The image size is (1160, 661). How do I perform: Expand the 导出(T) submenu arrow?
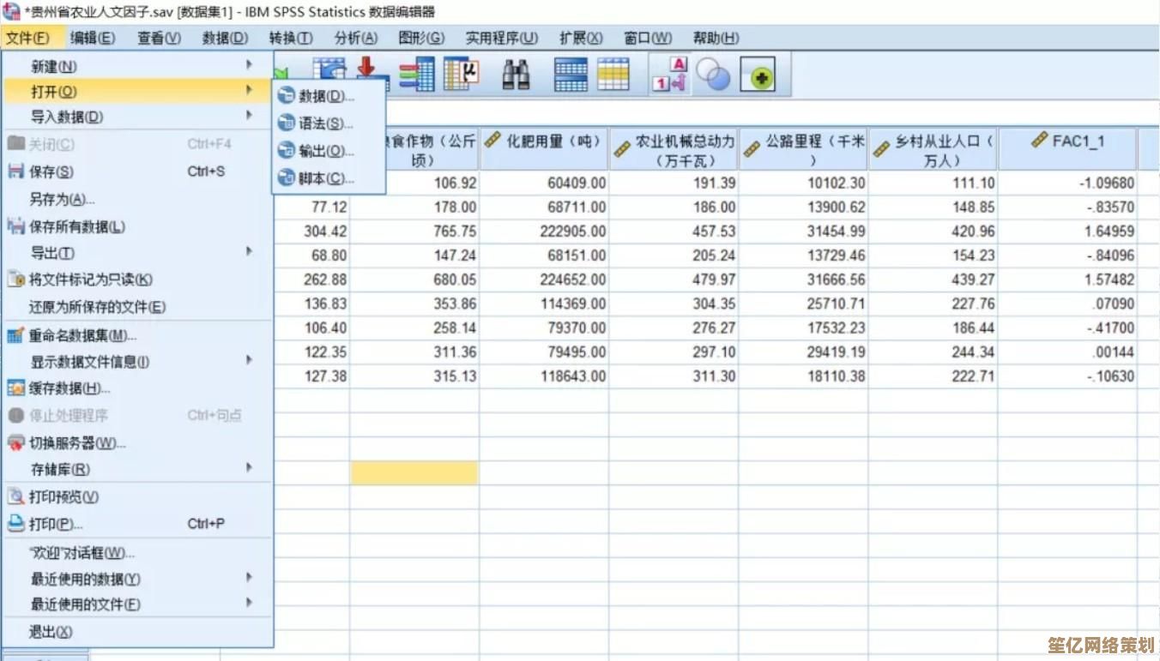tap(249, 250)
